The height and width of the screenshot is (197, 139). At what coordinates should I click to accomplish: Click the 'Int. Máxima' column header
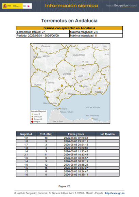pyautogui.click(x=108, y=134)
